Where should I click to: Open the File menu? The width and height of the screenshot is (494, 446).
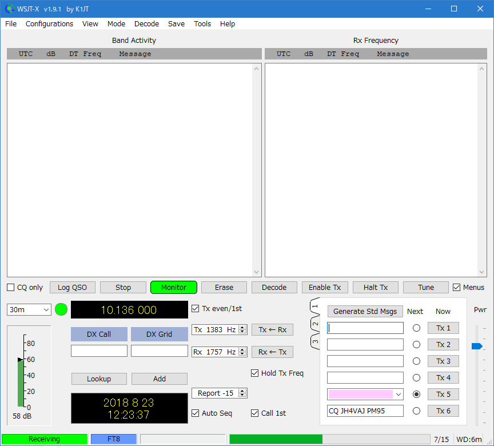click(11, 24)
